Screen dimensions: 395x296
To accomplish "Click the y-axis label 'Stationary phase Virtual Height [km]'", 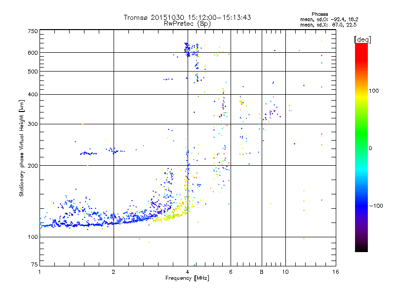I will pos(22,148).
